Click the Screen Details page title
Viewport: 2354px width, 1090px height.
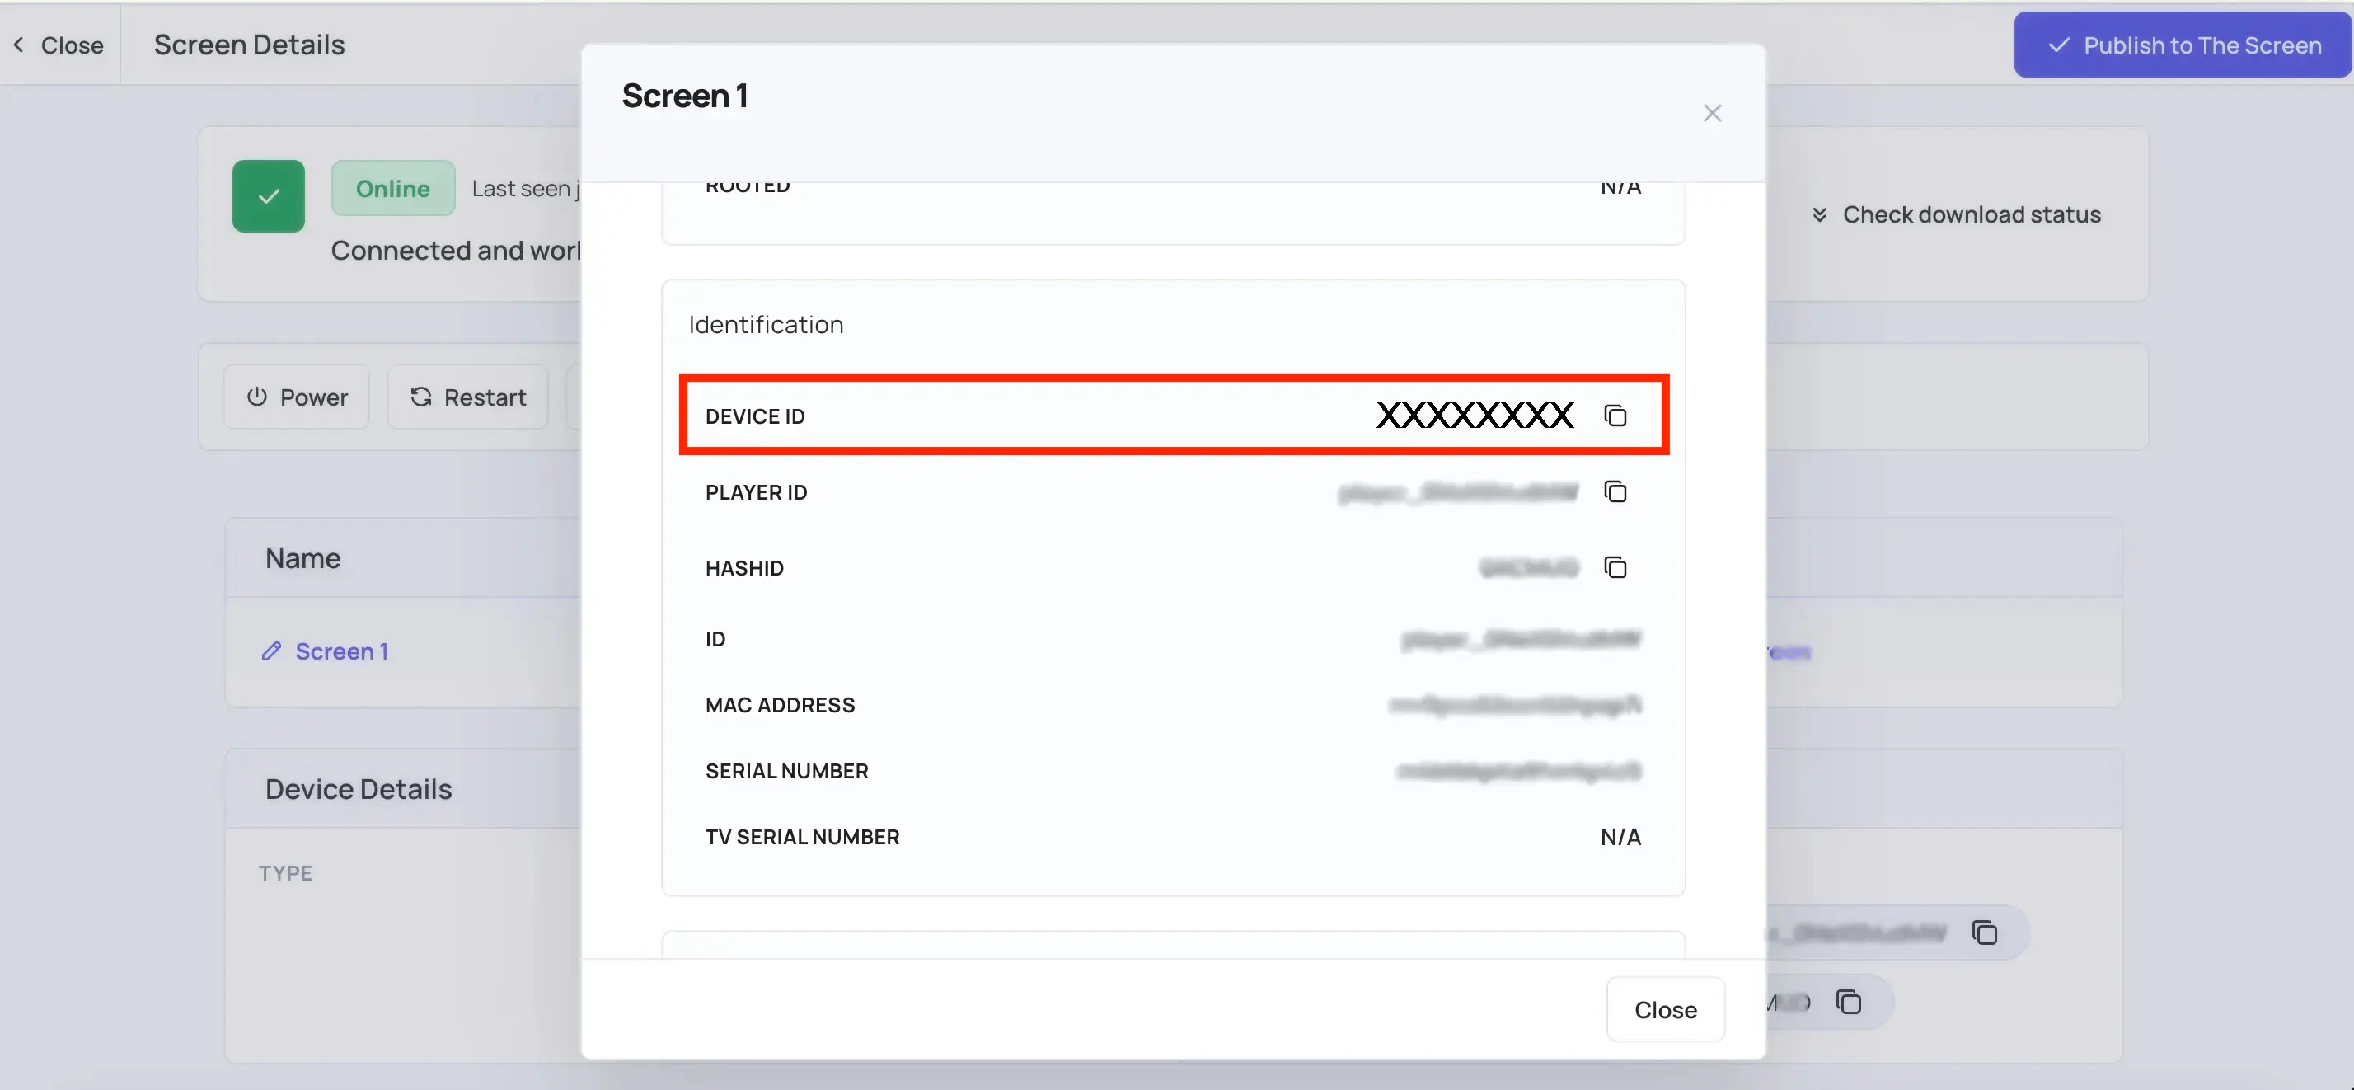coord(249,45)
